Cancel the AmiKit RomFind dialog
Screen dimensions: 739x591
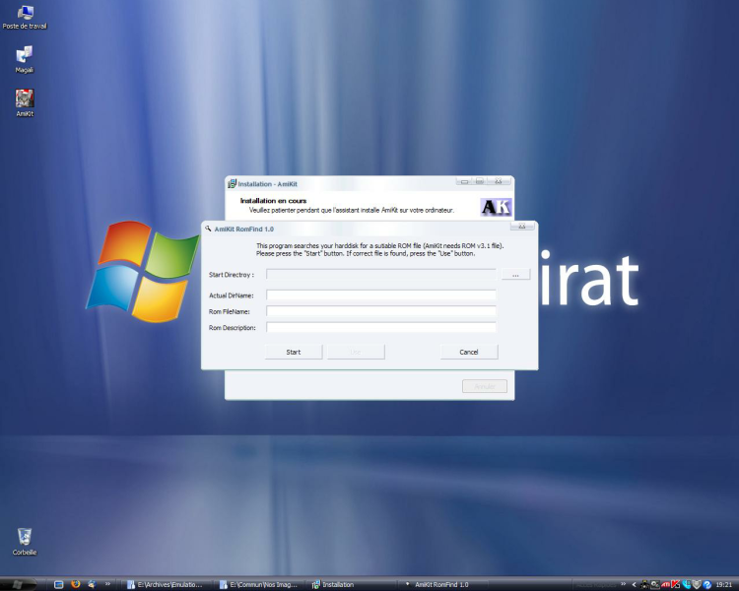coord(469,352)
